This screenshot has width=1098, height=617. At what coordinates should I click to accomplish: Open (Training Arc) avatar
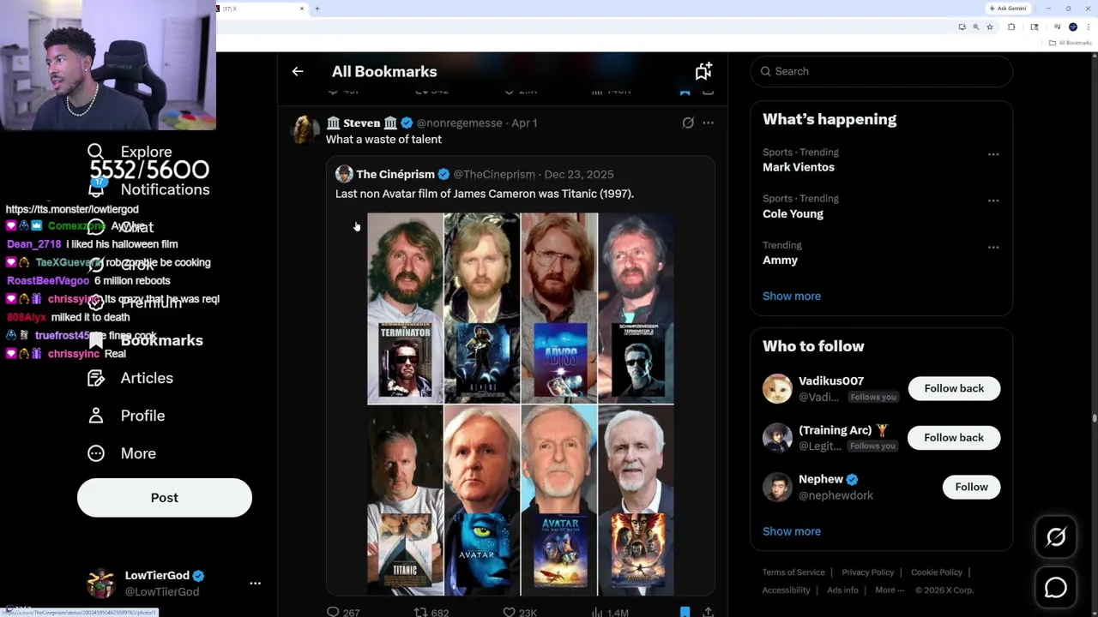point(777,438)
